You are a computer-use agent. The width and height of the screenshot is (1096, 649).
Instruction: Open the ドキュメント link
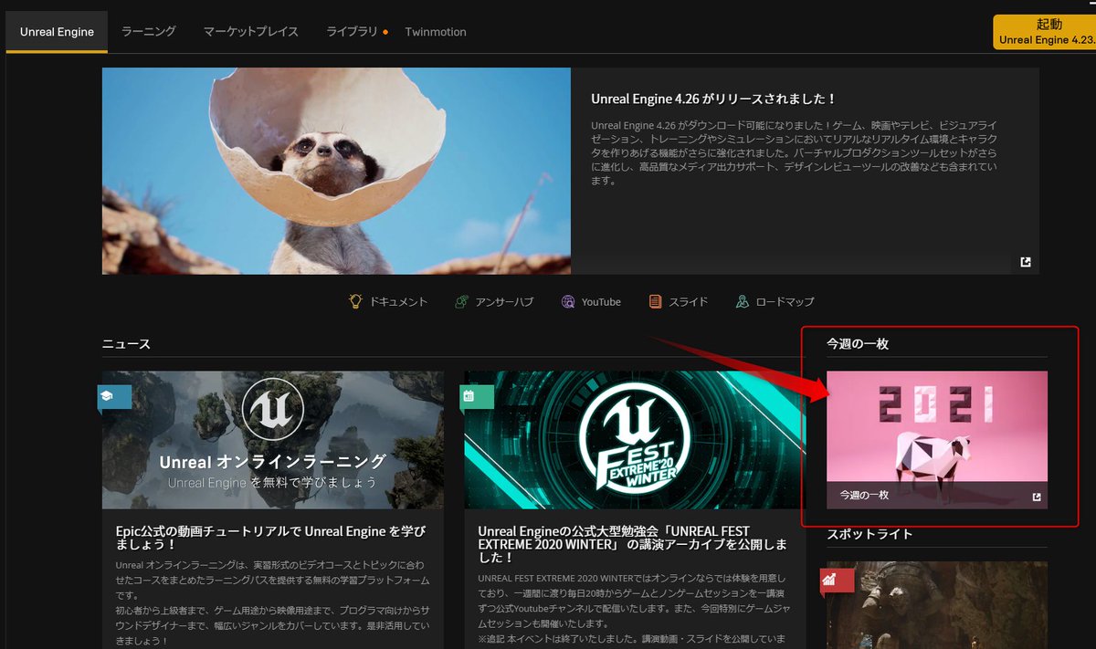398,302
